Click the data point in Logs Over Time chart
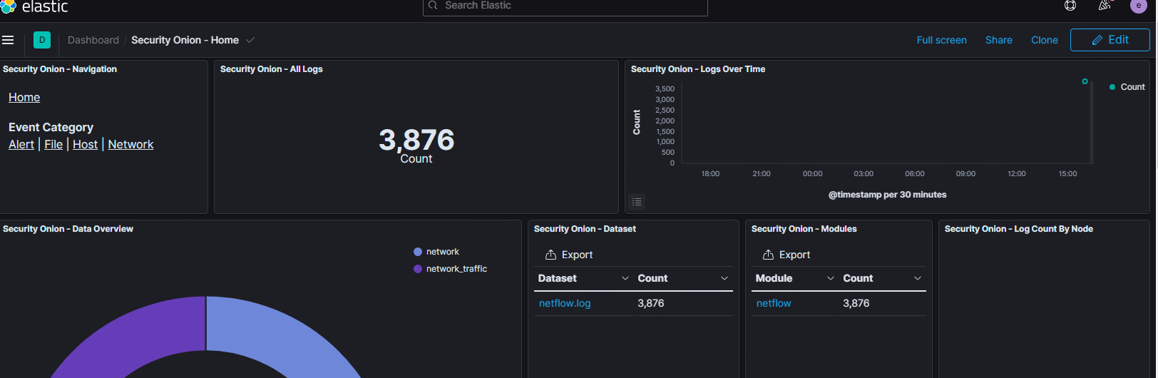 pyautogui.click(x=1085, y=81)
